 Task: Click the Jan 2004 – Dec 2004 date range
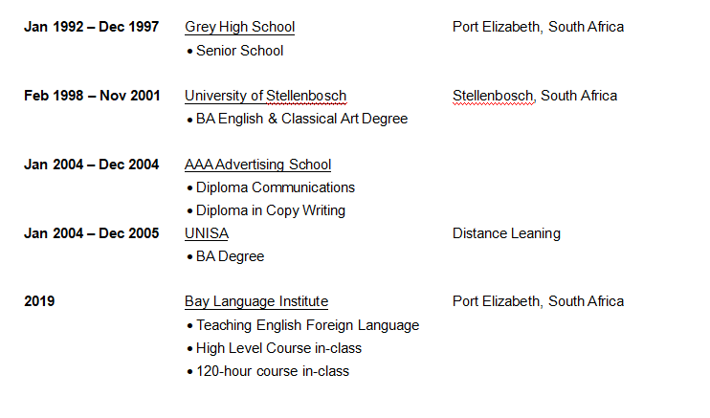point(91,165)
